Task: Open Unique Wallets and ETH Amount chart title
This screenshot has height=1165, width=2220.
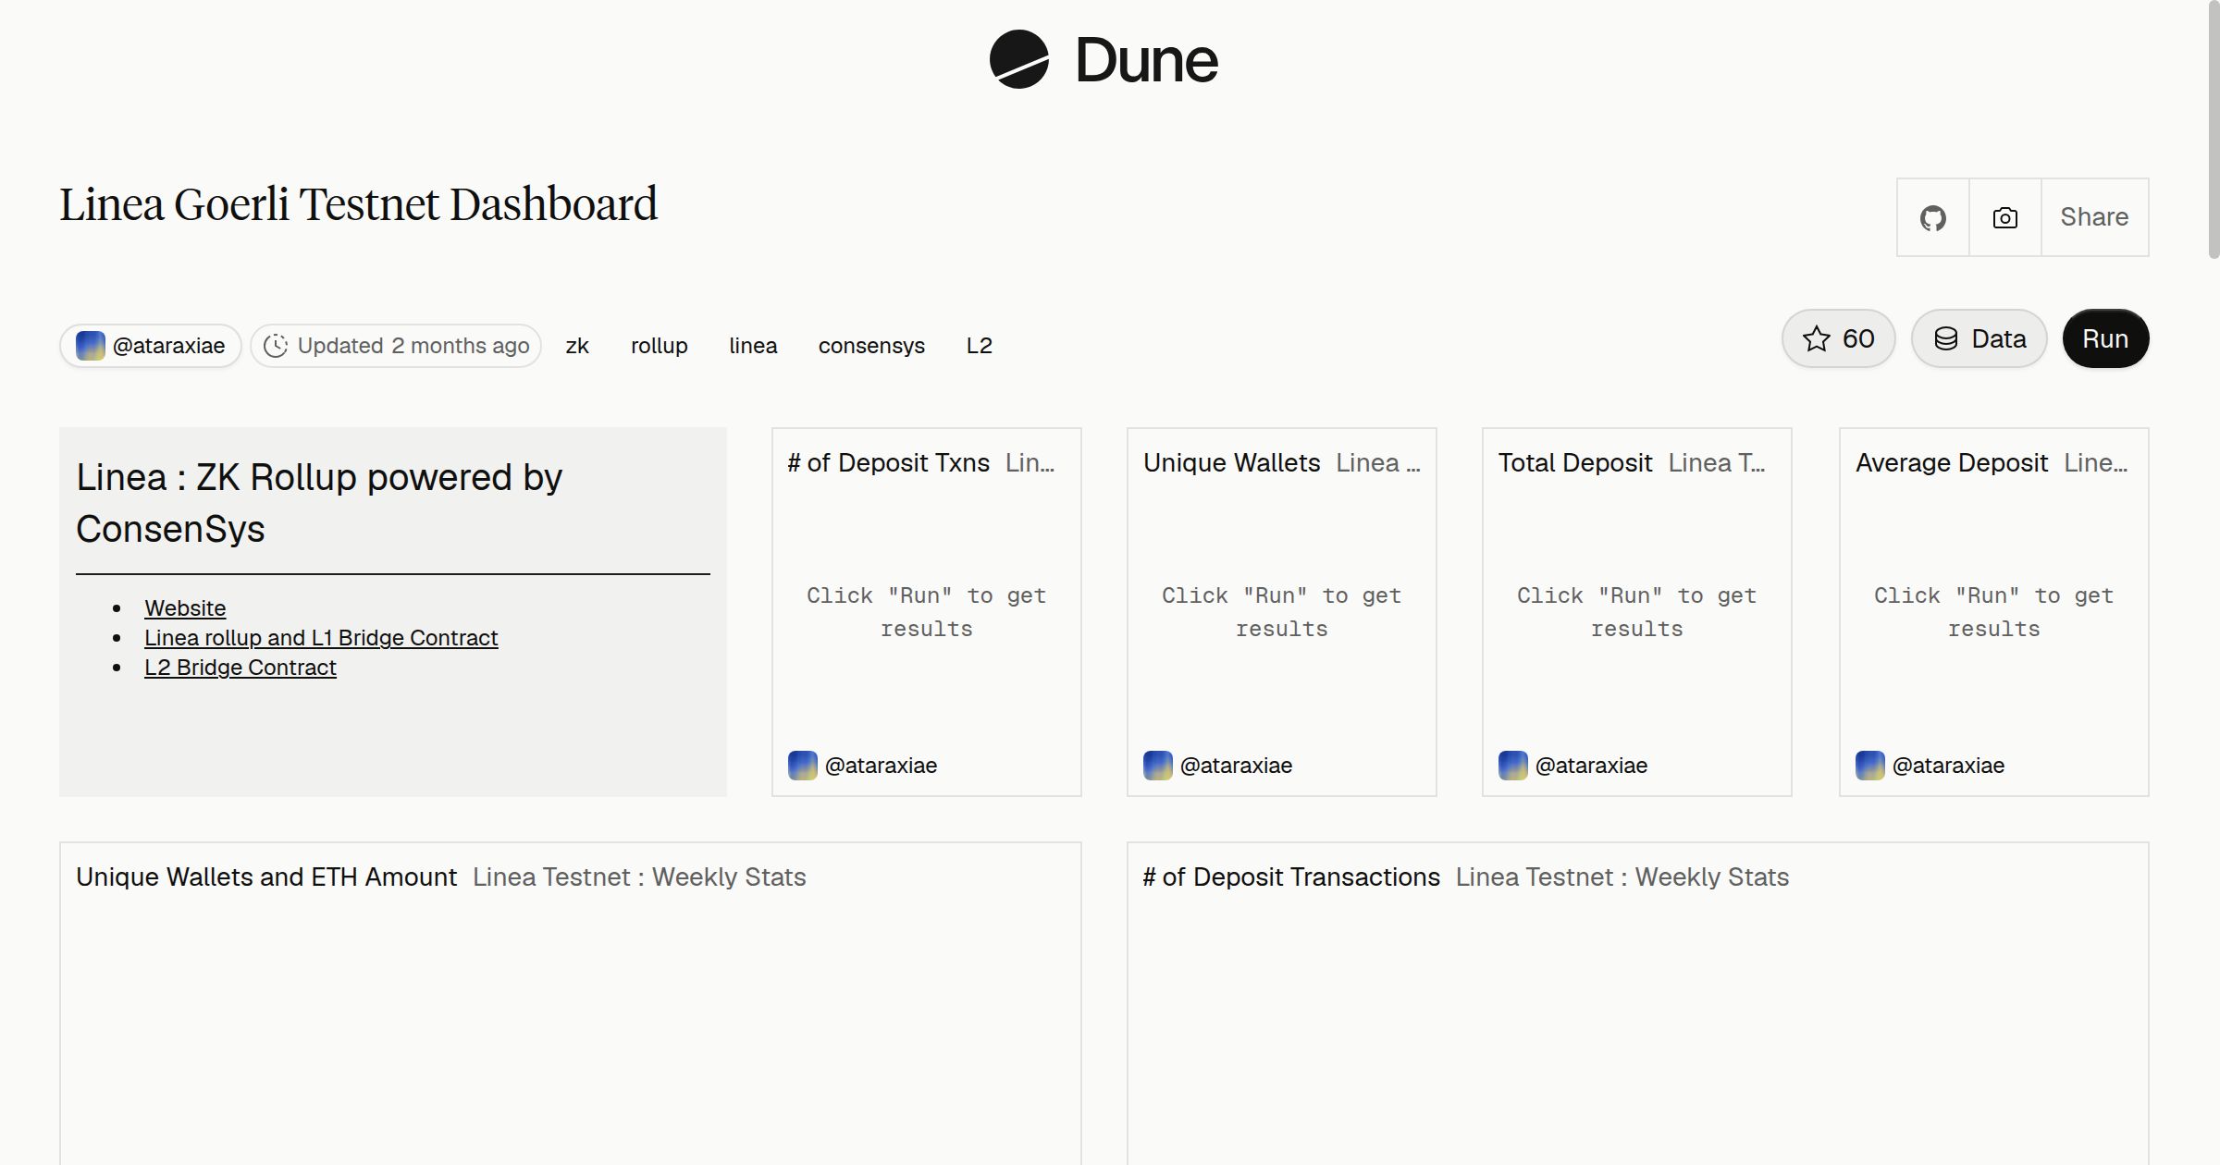Action: [x=266, y=877]
